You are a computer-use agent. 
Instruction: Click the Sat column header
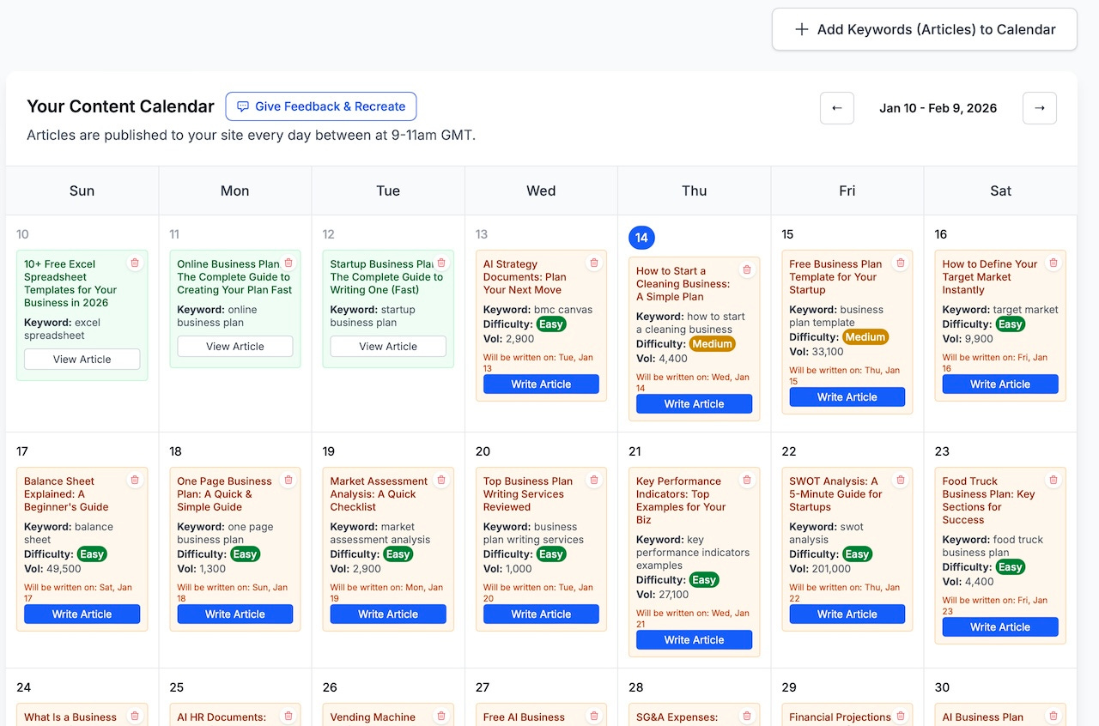(1001, 191)
